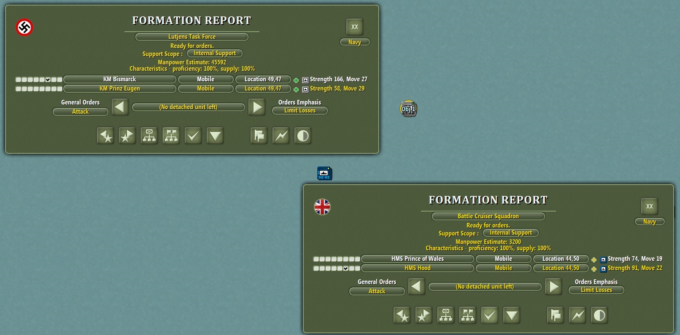Screen dimensions: 680x335
Task: Click next detached unit arrow in Lutjens Task Force report
Action: point(257,107)
